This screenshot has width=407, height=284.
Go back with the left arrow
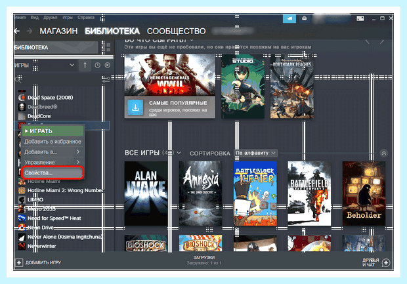point(17,31)
